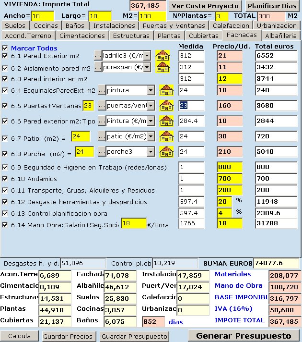
Task: Click Planificar Dias button
Action: point(272,6)
